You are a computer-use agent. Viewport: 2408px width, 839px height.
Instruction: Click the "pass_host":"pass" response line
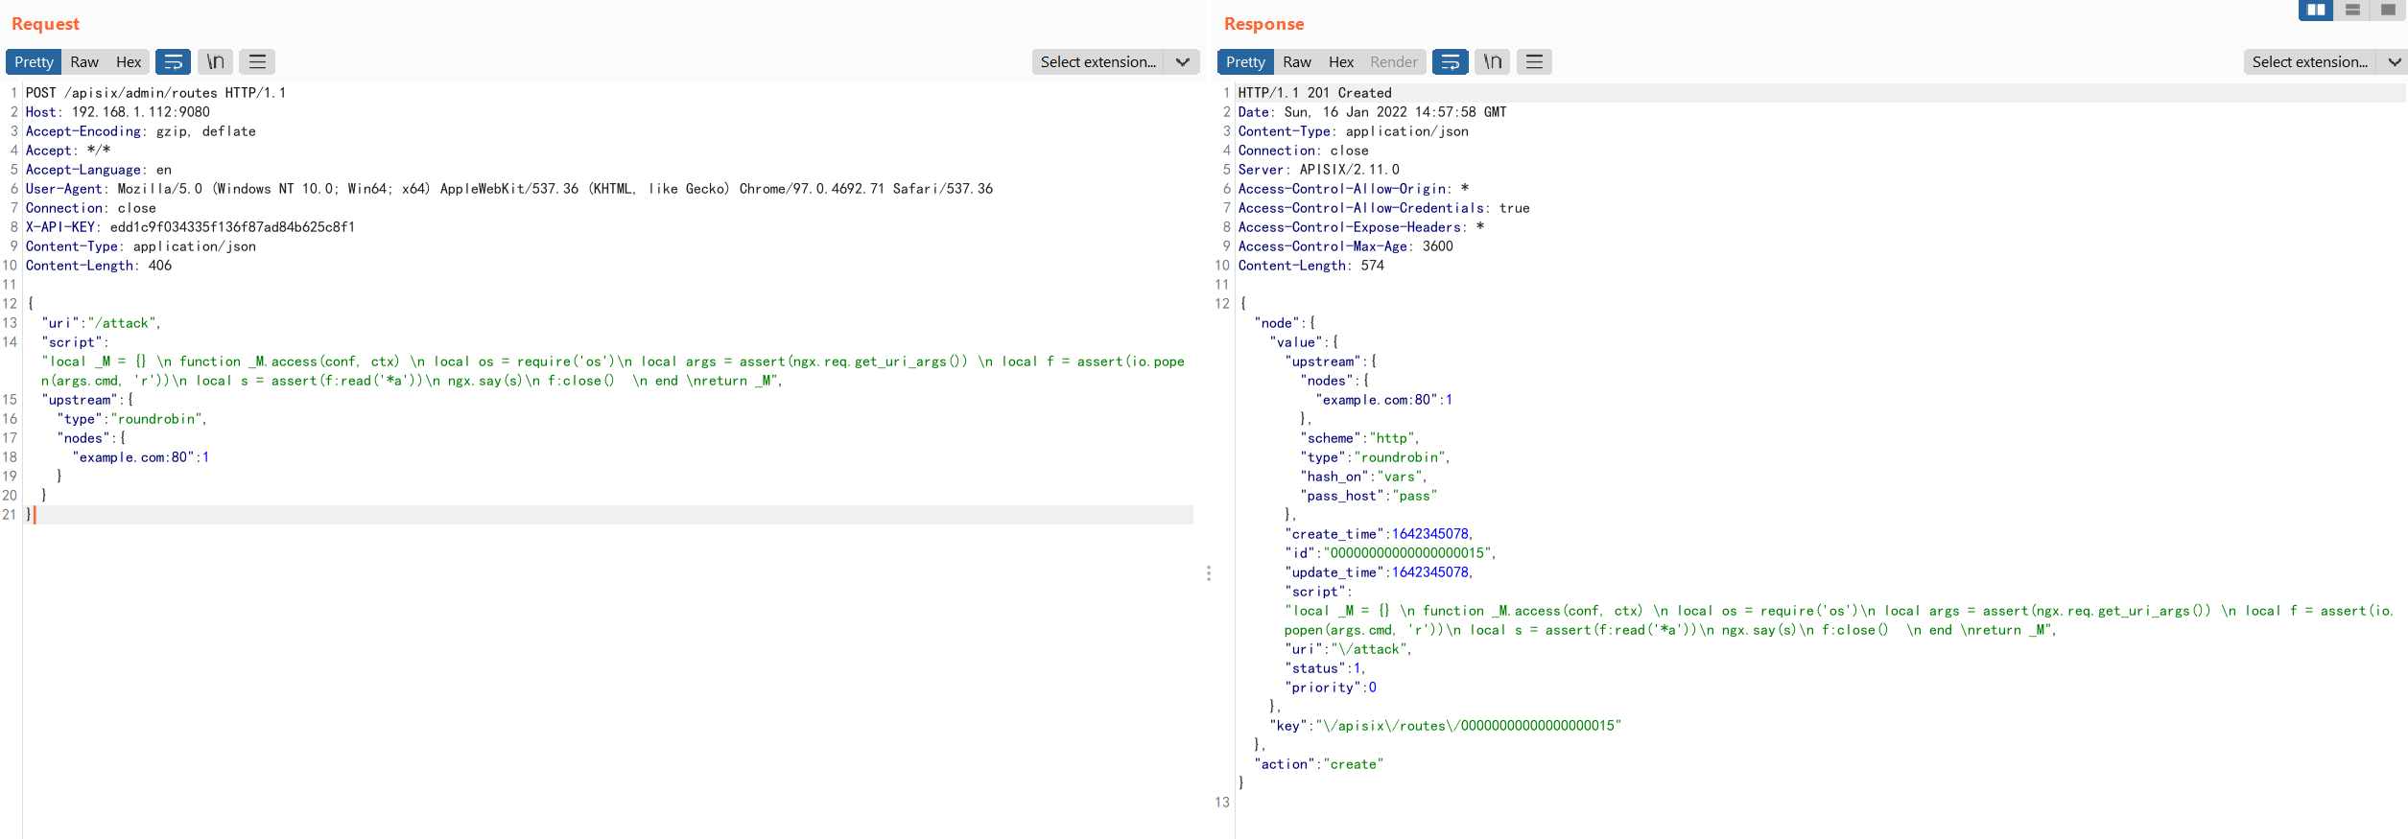tap(1368, 496)
